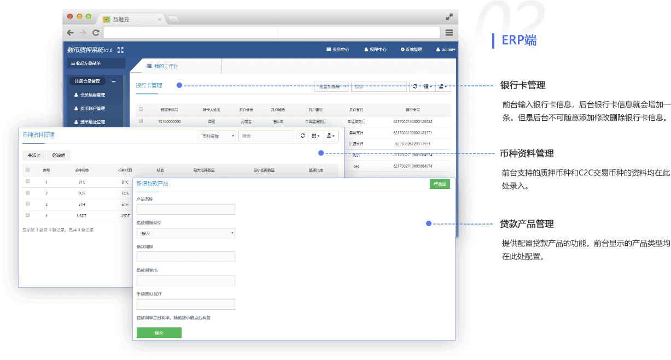Image resolution: width=671 pixels, height=360 pixels.
Task: Click the 产品名称 input field
Action: (x=186, y=209)
